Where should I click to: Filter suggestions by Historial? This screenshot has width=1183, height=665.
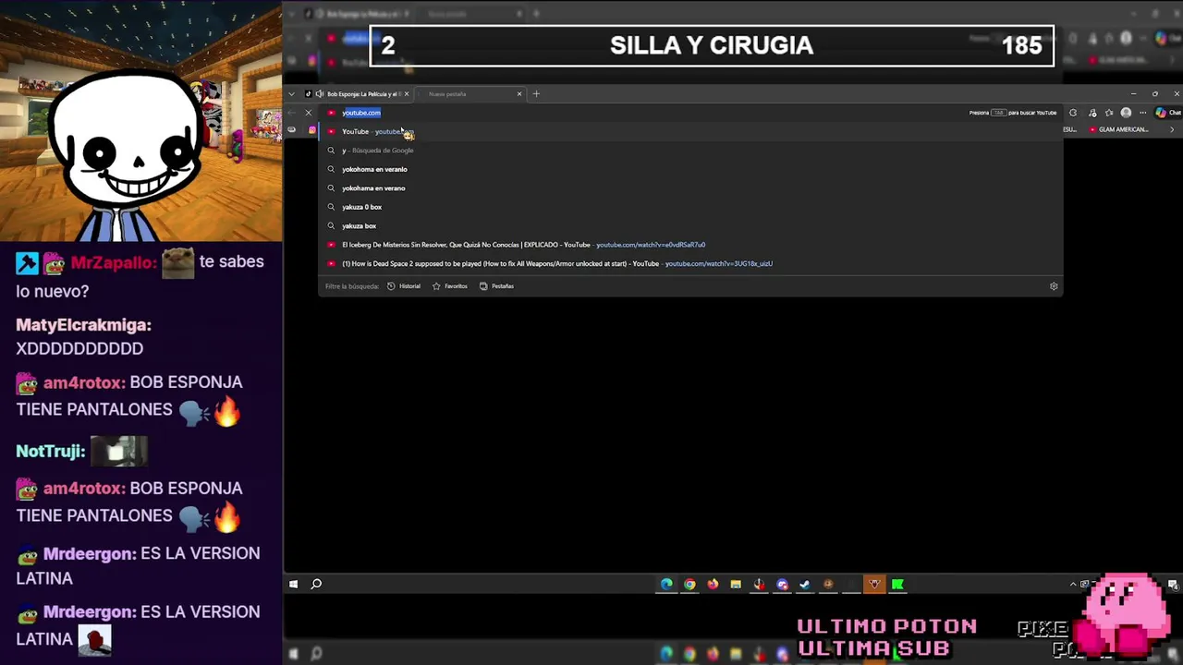404,286
